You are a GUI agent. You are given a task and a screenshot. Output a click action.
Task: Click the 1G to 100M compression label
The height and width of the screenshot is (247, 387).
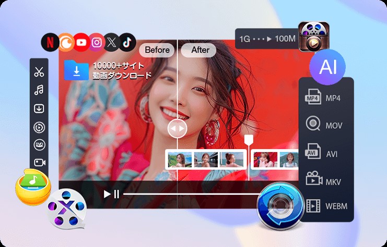(x=267, y=39)
